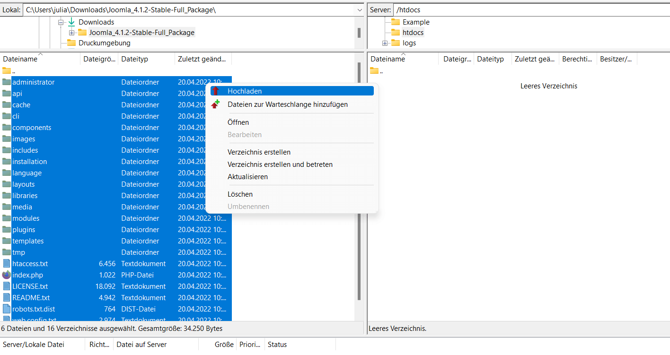This screenshot has height=355, width=670.
Task: Sort local files by Zuletzt geändert column
Action: click(x=203, y=59)
